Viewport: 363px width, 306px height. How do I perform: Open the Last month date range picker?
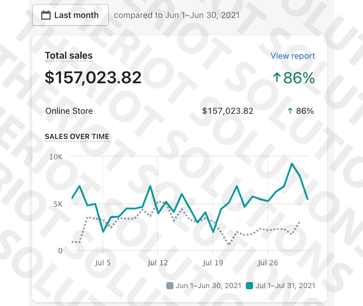point(70,15)
